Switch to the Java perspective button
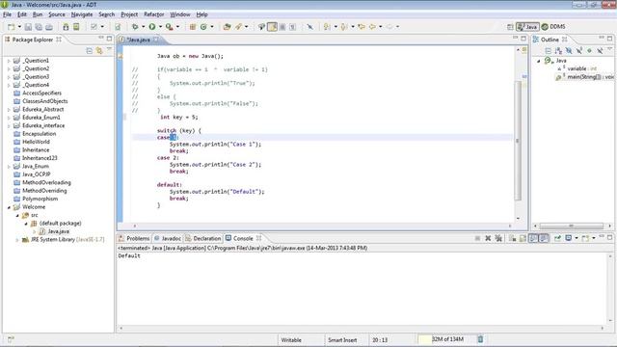The width and height of the screenshot is (617, 347). 527,27
